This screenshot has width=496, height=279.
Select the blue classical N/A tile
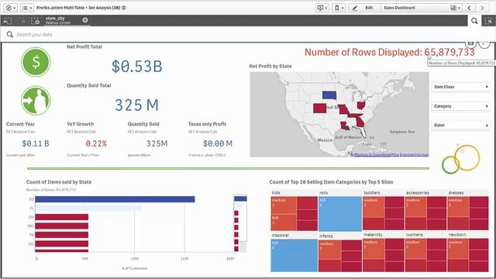(x=294, y=255)
